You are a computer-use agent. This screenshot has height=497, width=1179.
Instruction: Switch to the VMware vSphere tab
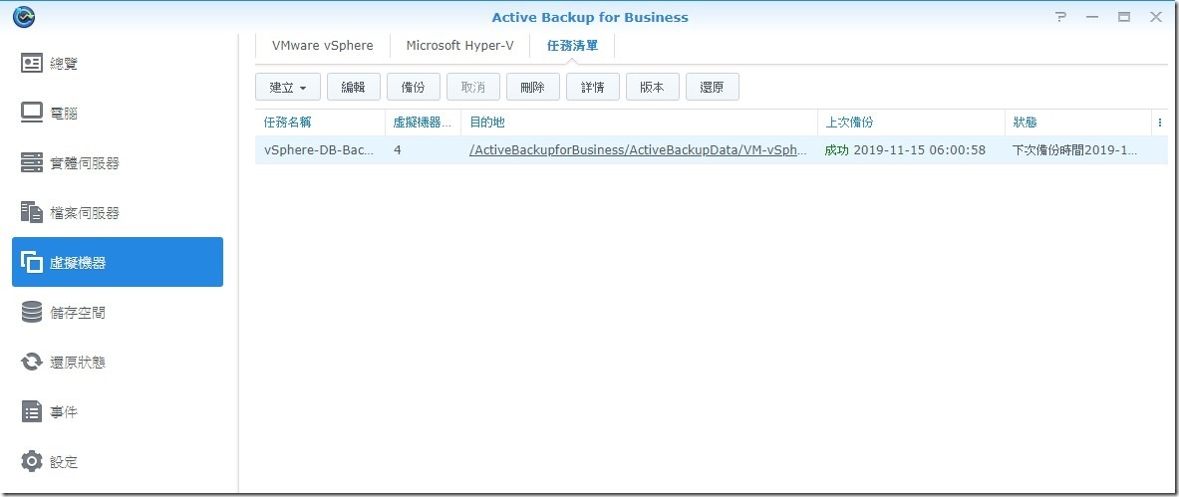click(x=323, y=45)
